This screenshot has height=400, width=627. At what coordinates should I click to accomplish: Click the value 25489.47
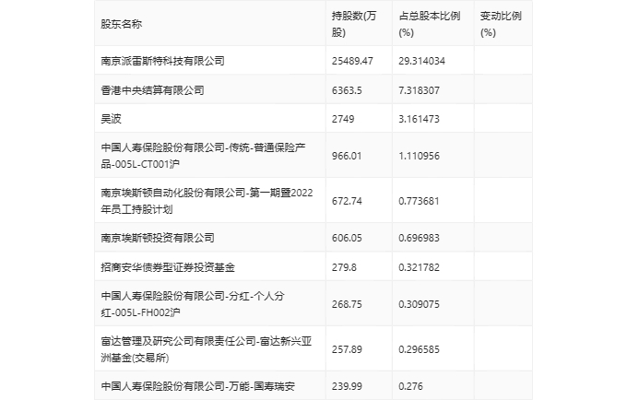pos(352,61)
